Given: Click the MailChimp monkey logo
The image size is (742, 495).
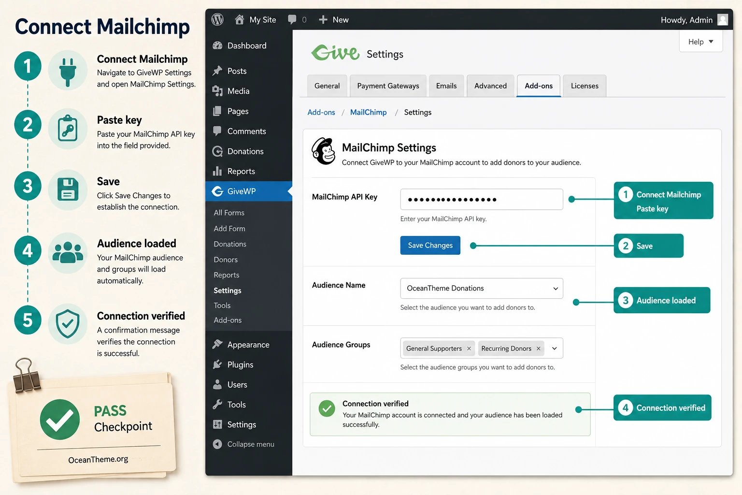Looking at the screenshot, I should 324,151.
